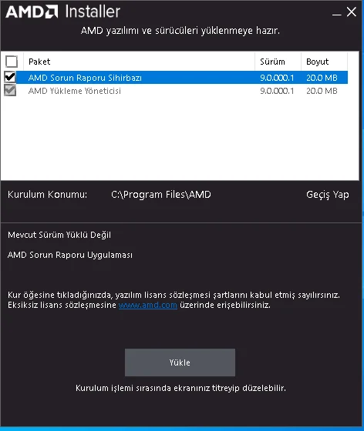Click the Paket column header

139,62
